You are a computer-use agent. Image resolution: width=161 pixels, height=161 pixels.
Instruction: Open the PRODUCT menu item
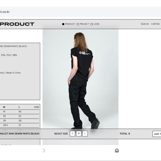pyautogui.click(x=70, y=24)
